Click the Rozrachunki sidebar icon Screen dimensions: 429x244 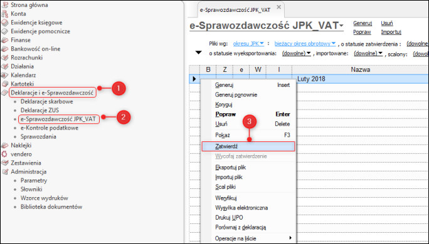tap(4, 58)
